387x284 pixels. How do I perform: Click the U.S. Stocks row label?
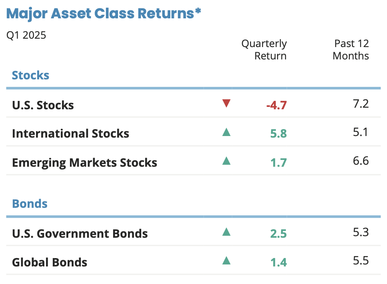(x=43, y=105)
